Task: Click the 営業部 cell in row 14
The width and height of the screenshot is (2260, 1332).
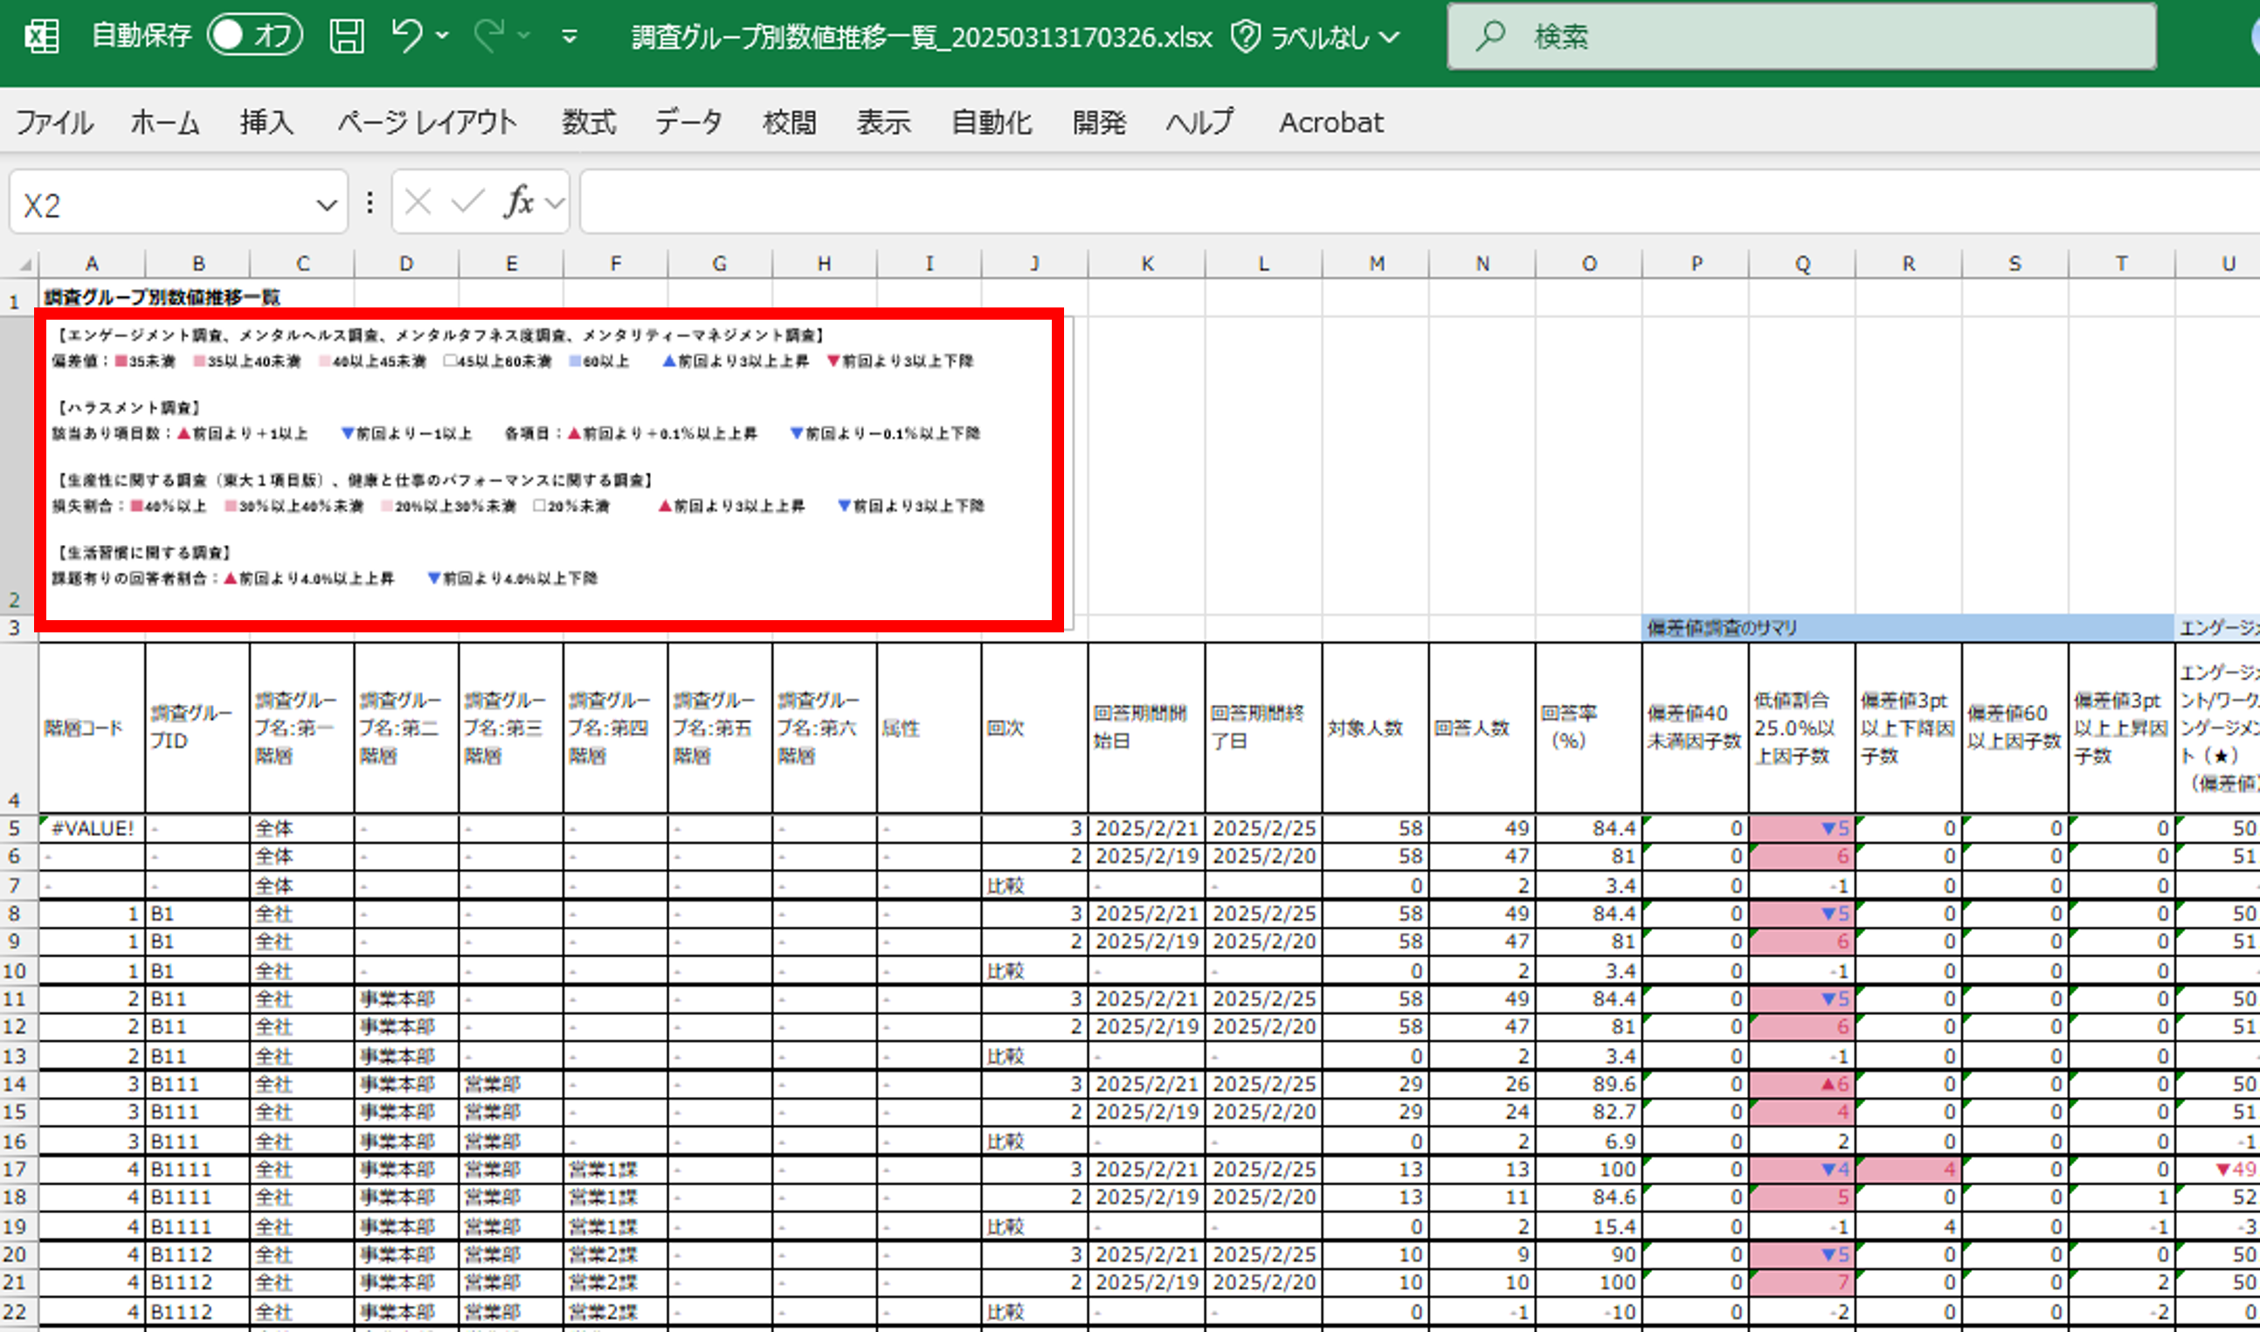Action: 511,1084
